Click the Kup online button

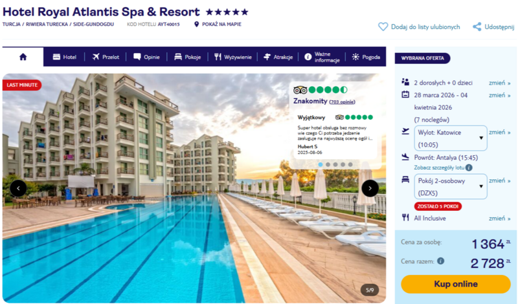tap(456, 284)
